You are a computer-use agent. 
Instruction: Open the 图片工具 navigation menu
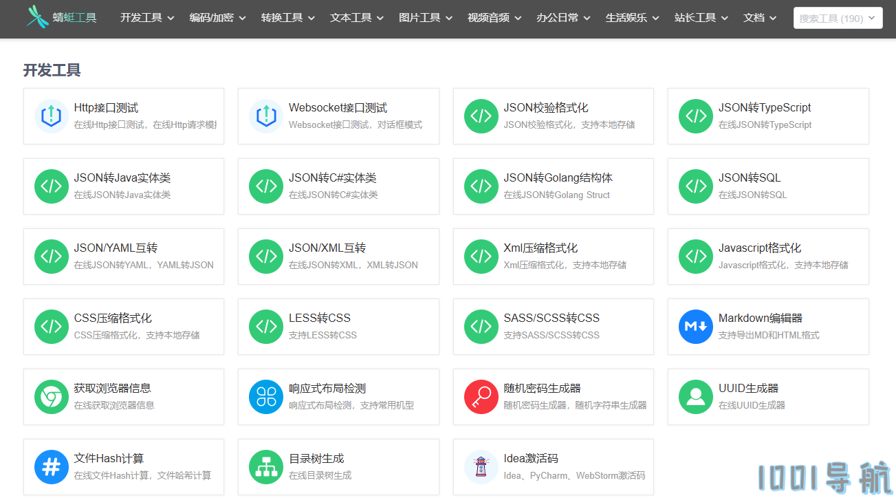(x=426, y=18)
